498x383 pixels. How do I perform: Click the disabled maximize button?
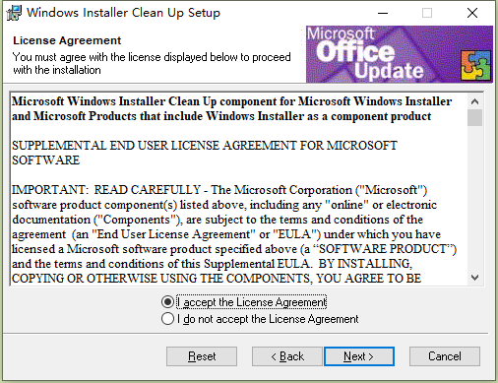427,13
